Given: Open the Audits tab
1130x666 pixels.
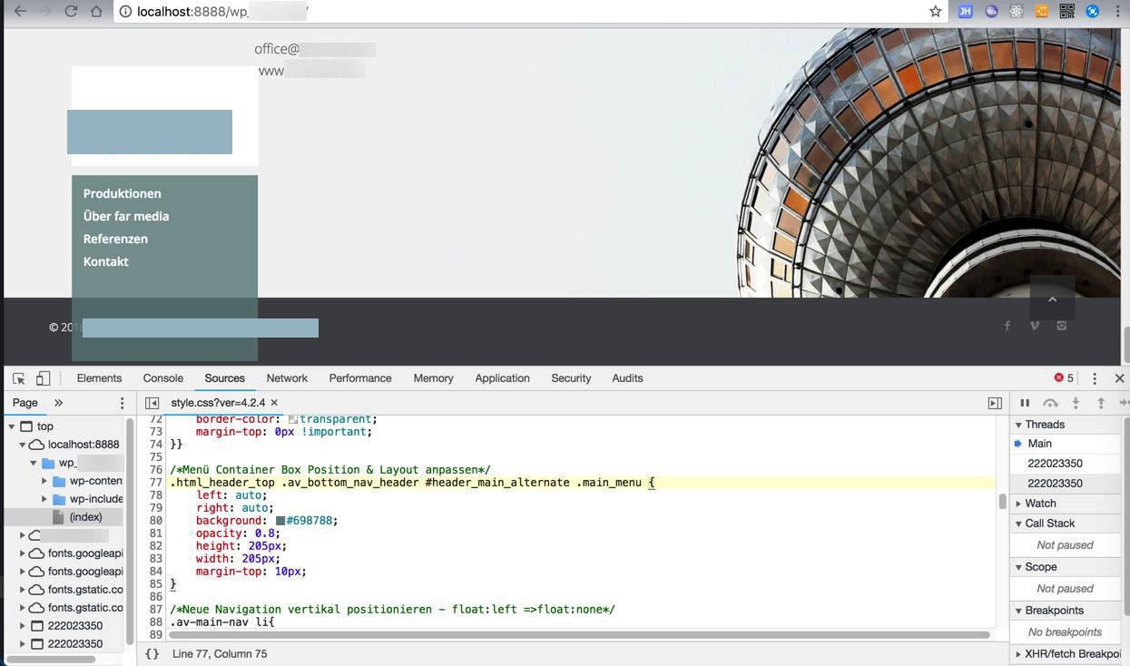Looking at the screenshot, I should [627, 378].
